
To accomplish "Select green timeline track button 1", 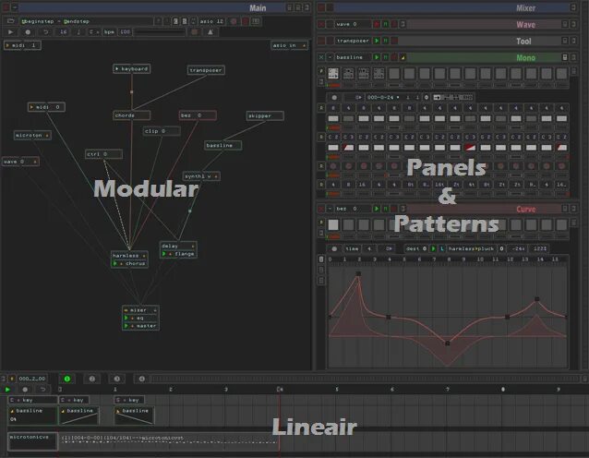I will tap(66, 379).
